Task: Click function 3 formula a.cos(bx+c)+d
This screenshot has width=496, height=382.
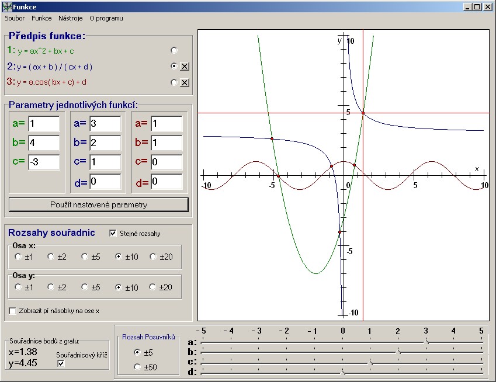Action: (51, 82)
